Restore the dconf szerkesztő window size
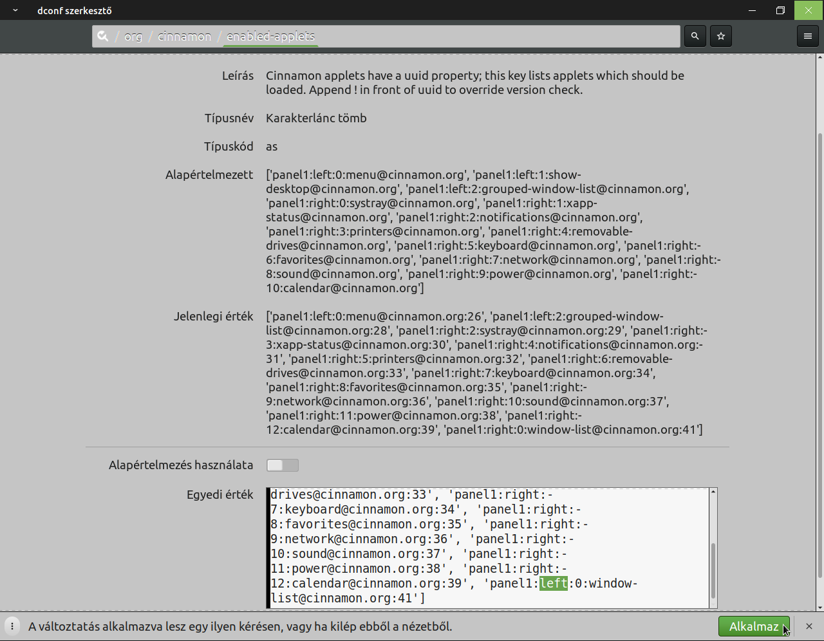 click(781, 10)
